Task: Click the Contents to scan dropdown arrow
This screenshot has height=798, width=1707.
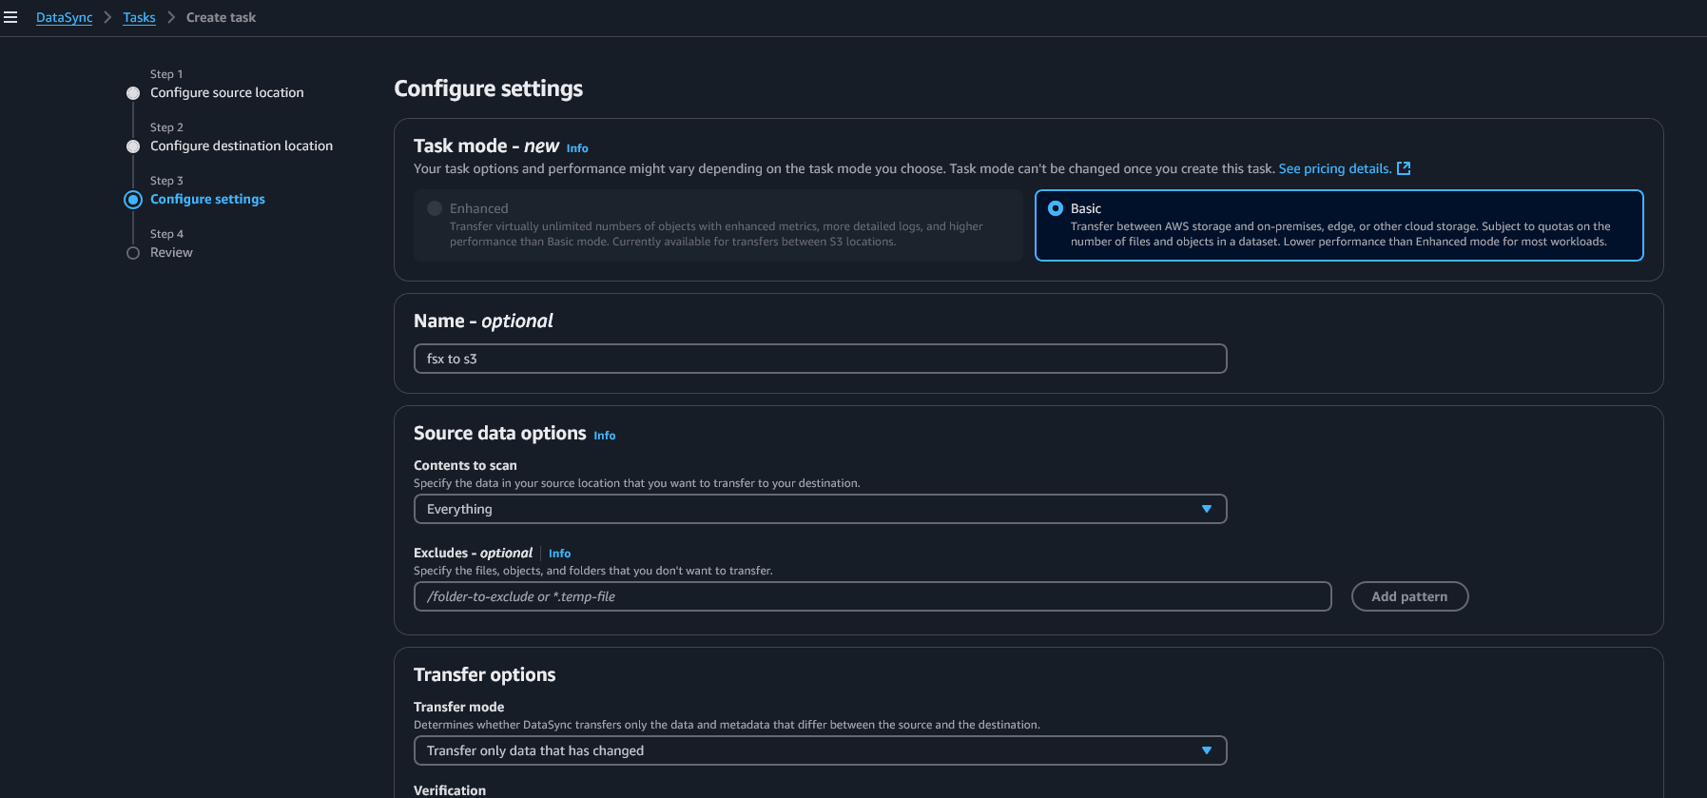Action: coord(1206,509)
